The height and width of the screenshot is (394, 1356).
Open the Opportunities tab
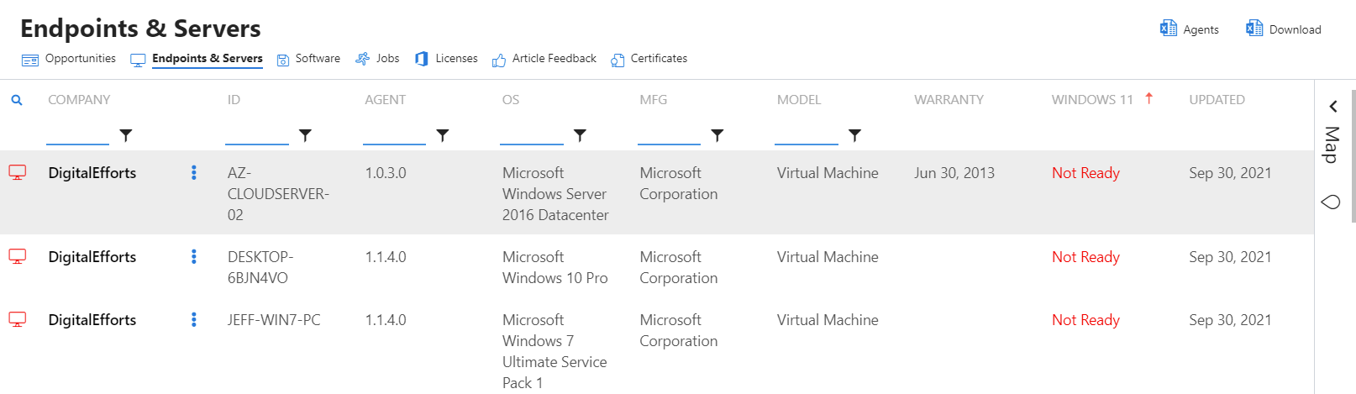tap(69, 59)
